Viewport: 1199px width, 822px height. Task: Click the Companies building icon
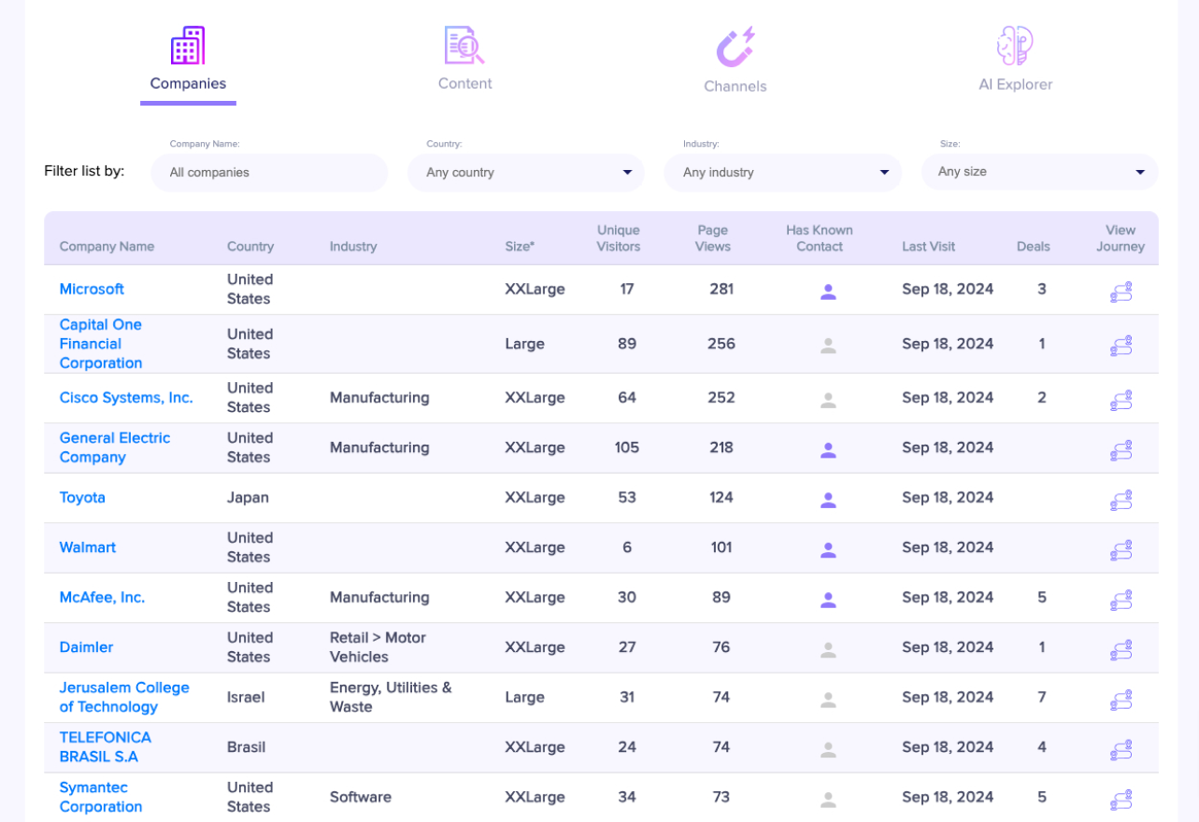[188, 45]
